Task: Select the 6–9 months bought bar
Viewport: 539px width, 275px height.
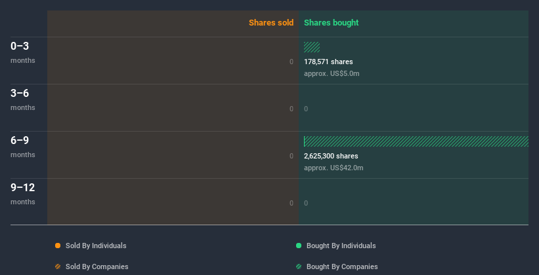Action: [x=416, y=141]
